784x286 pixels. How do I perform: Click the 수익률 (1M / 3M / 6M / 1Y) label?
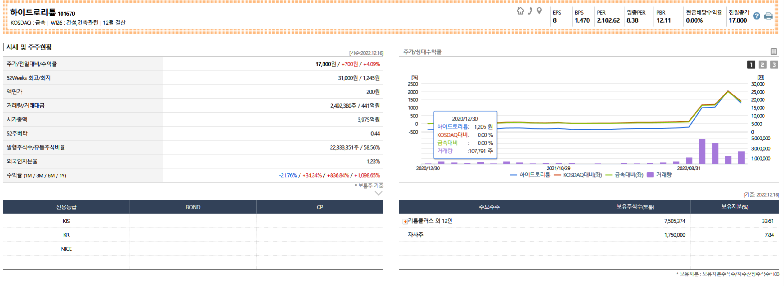pos(36,175)
